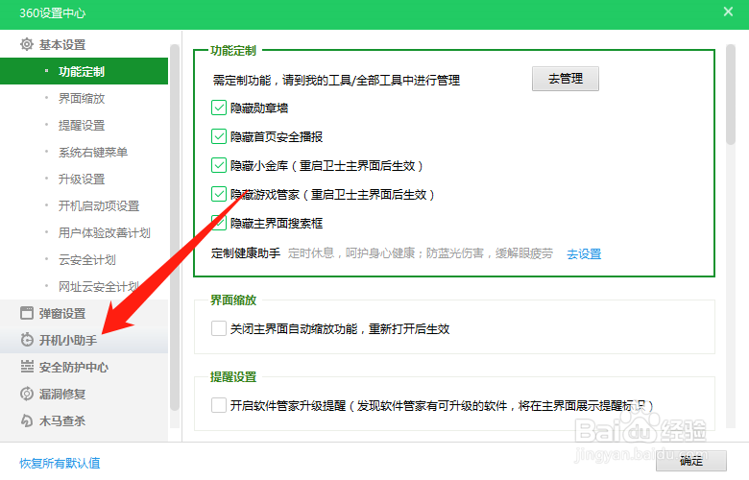Uncheck 隐藏首页安全播报 checkbox

(219, 136)
